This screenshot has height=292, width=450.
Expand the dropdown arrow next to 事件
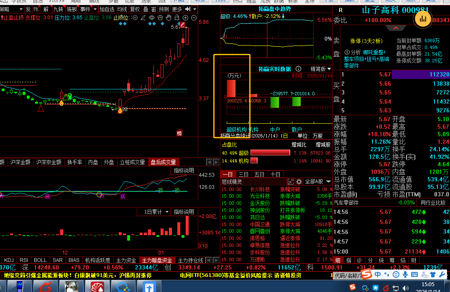click(95, 9)
